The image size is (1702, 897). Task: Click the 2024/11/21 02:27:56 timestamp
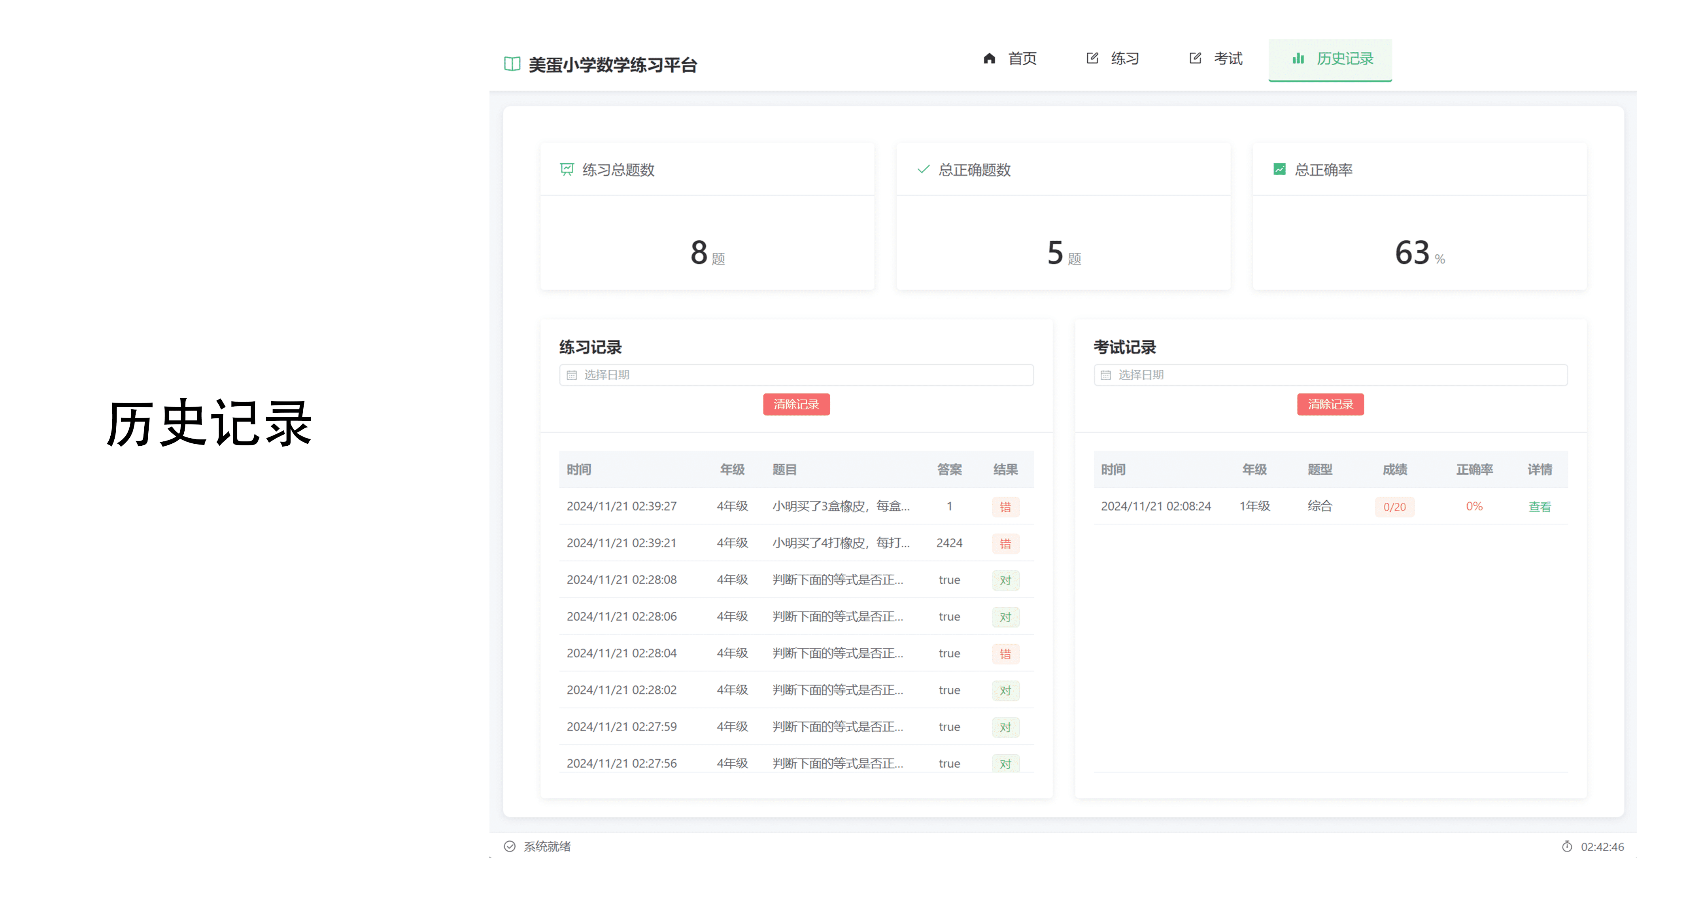point(621,763)
